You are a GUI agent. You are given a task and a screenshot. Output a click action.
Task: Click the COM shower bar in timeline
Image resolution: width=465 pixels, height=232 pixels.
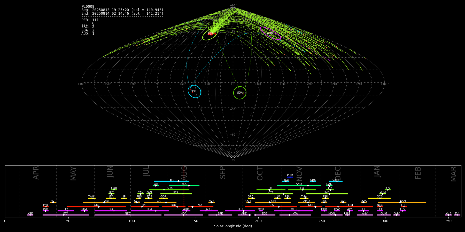point(349,207)
